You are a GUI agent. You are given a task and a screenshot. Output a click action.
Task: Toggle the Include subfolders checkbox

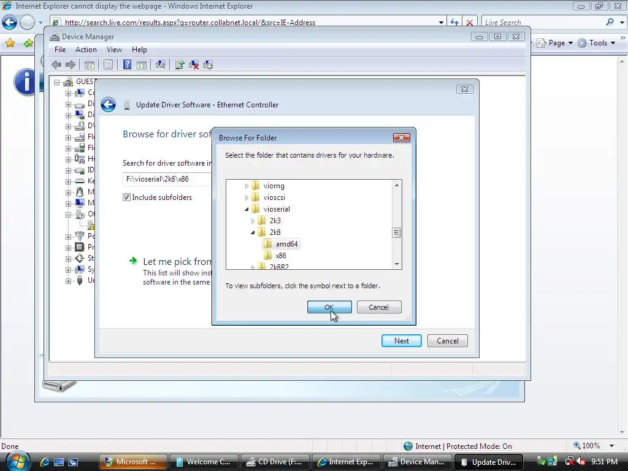[126, 197]
